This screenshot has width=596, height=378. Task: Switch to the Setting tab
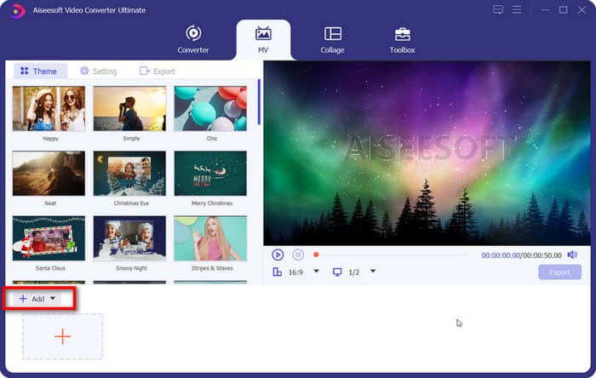98,71
